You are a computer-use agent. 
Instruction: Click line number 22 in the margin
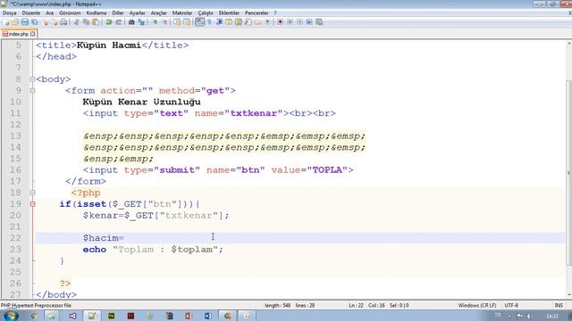(x=15, y=238)
